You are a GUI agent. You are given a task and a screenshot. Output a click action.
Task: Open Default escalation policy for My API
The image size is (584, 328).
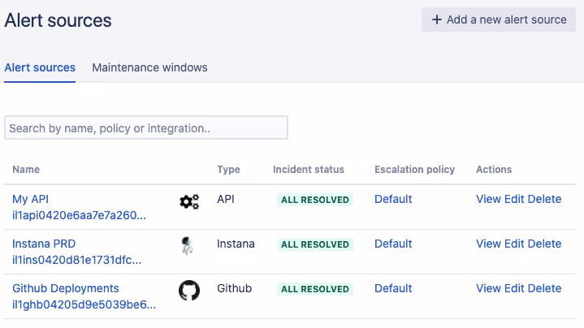click(x=393, y=199)
